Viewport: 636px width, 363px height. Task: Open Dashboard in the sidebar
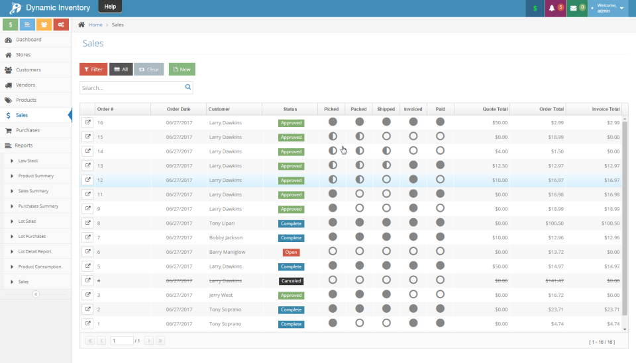tap(36, 40)
